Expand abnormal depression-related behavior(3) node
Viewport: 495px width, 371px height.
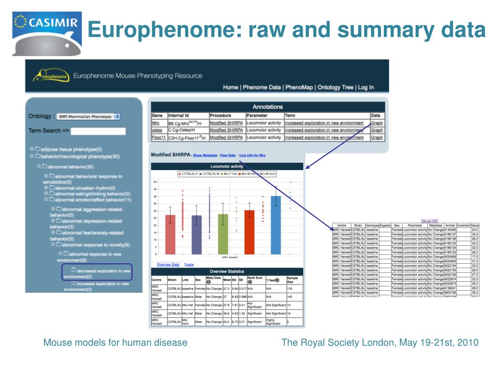tap(53, 220)
